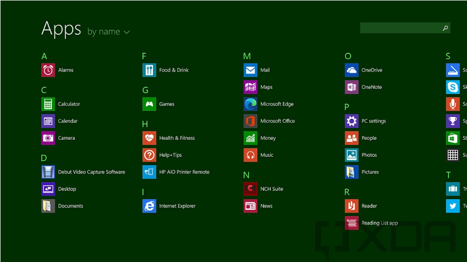Launch the Calculator app icon
467x262 pixels.
48,104
